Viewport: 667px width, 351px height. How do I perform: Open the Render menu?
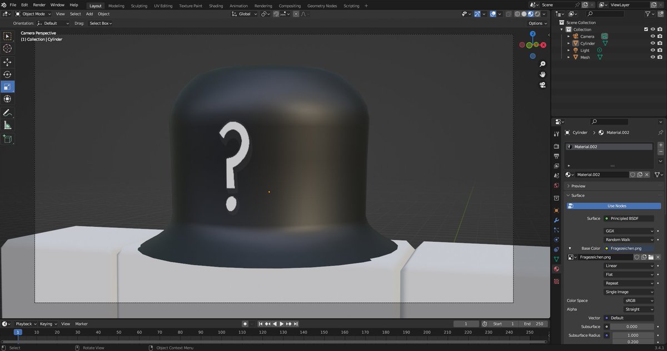(x=39, y=4)
